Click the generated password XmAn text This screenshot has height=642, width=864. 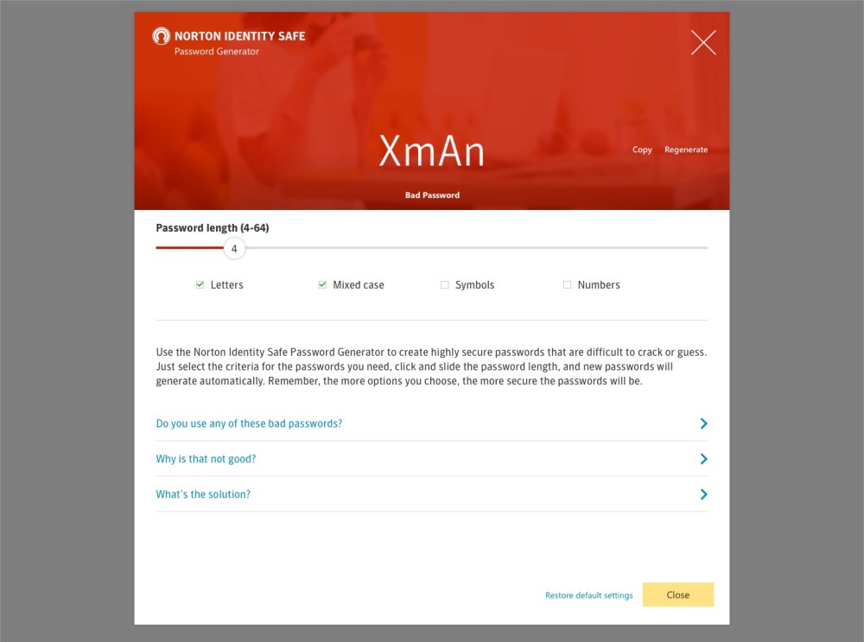tap(432, 151)
